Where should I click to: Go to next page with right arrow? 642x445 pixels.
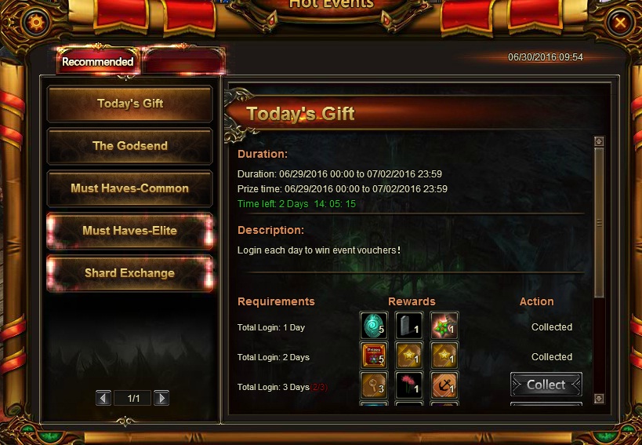tap(161, 398)
